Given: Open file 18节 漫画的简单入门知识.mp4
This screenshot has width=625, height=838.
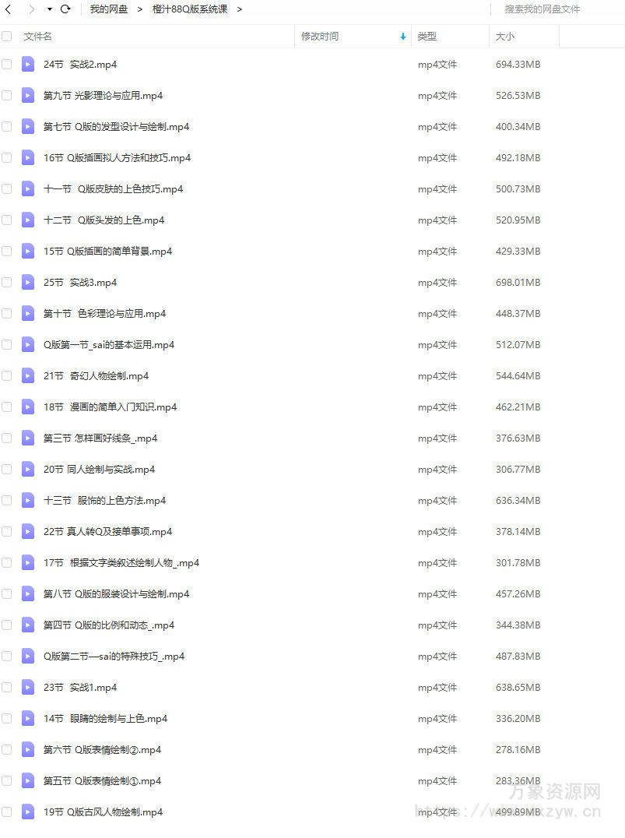Looking at the screenshot, I should pos(110,407).
